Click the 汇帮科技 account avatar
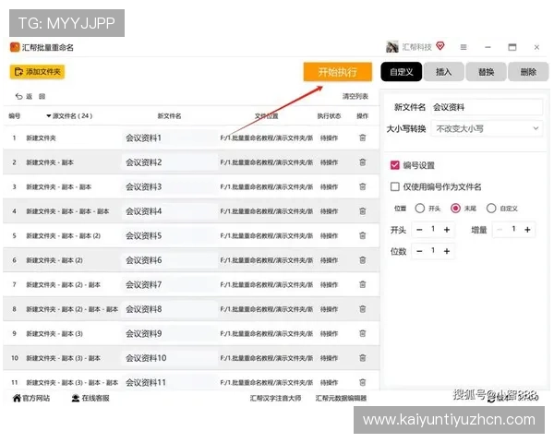 [x=392, y=47]
